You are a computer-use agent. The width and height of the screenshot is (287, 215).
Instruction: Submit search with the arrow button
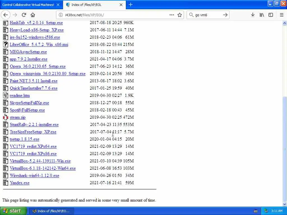point(225,15)
